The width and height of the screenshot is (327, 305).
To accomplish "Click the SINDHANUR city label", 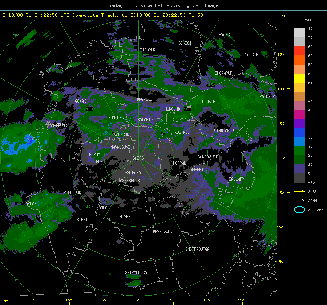I will [x=224, y=131].
